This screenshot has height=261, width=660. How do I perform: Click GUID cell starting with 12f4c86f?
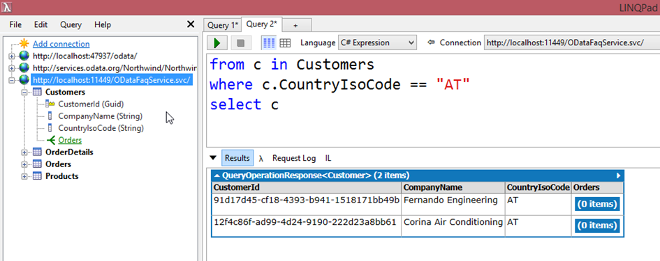[307, 226]
